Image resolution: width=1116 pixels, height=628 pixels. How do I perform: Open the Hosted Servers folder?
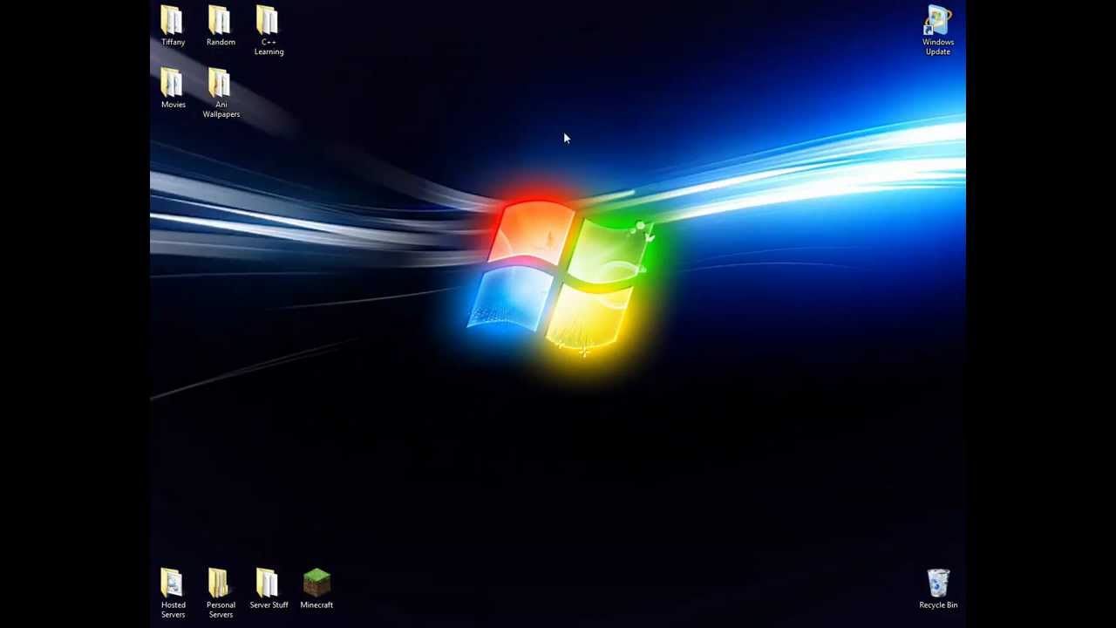pyautogui.click(x=173, y=580)
